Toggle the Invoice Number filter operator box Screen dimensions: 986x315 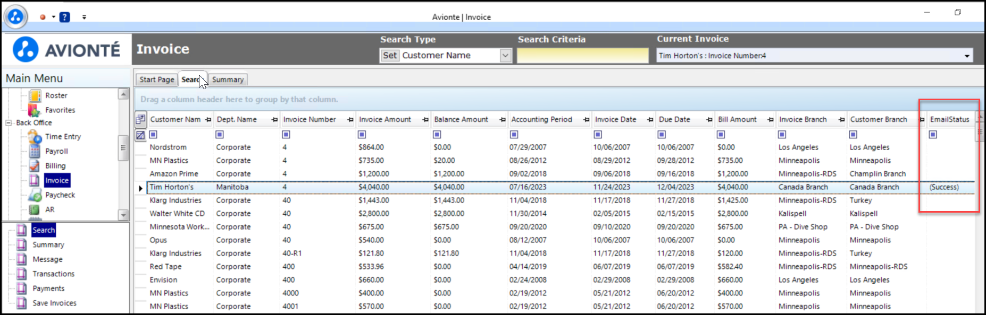[286, 135]
